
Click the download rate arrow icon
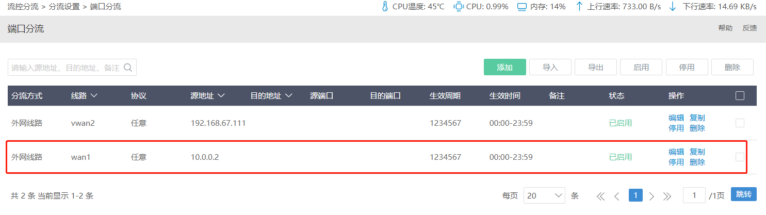(672, 7)
